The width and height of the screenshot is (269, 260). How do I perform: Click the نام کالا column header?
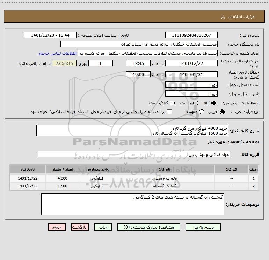coord(164,169)
